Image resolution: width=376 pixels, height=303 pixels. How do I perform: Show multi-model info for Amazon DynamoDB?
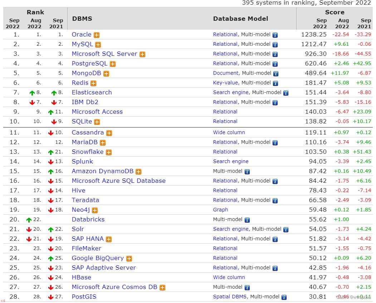(x=247, y=171)
